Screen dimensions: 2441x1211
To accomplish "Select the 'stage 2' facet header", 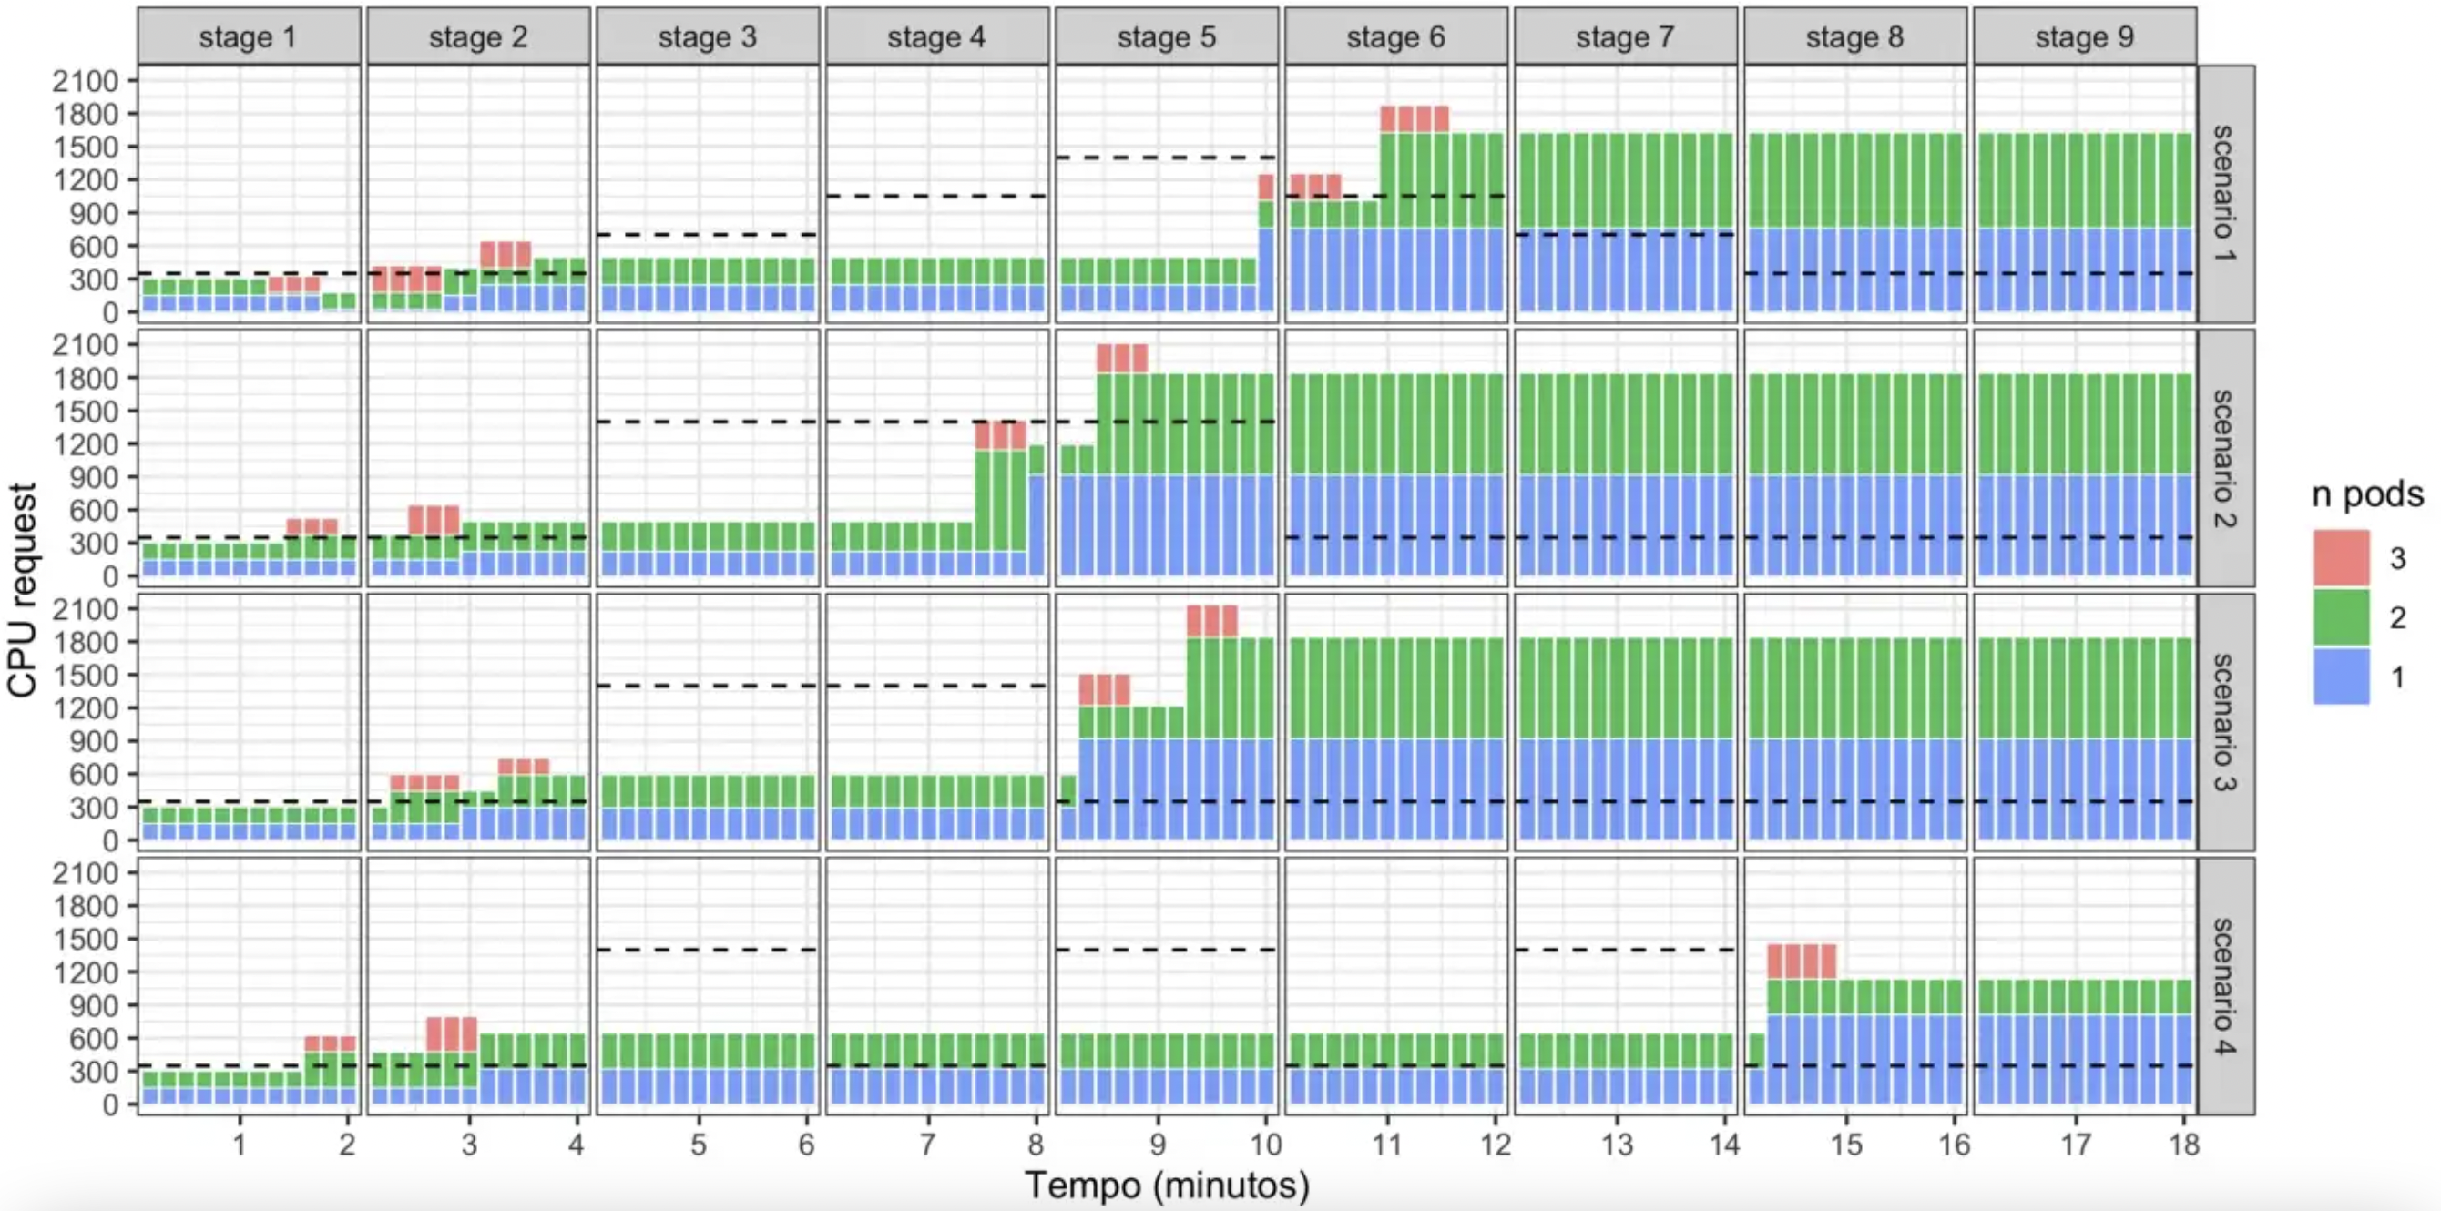I will click(478, 37).
